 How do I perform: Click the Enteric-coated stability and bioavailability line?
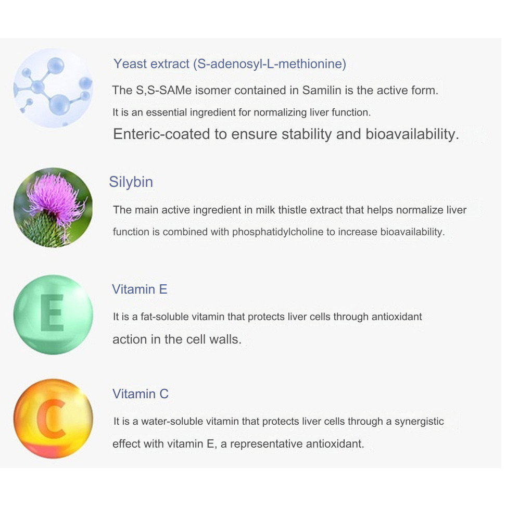(x=286, y=134)
